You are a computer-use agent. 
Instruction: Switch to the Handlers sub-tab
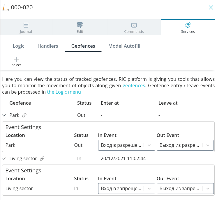coord(48,46)
